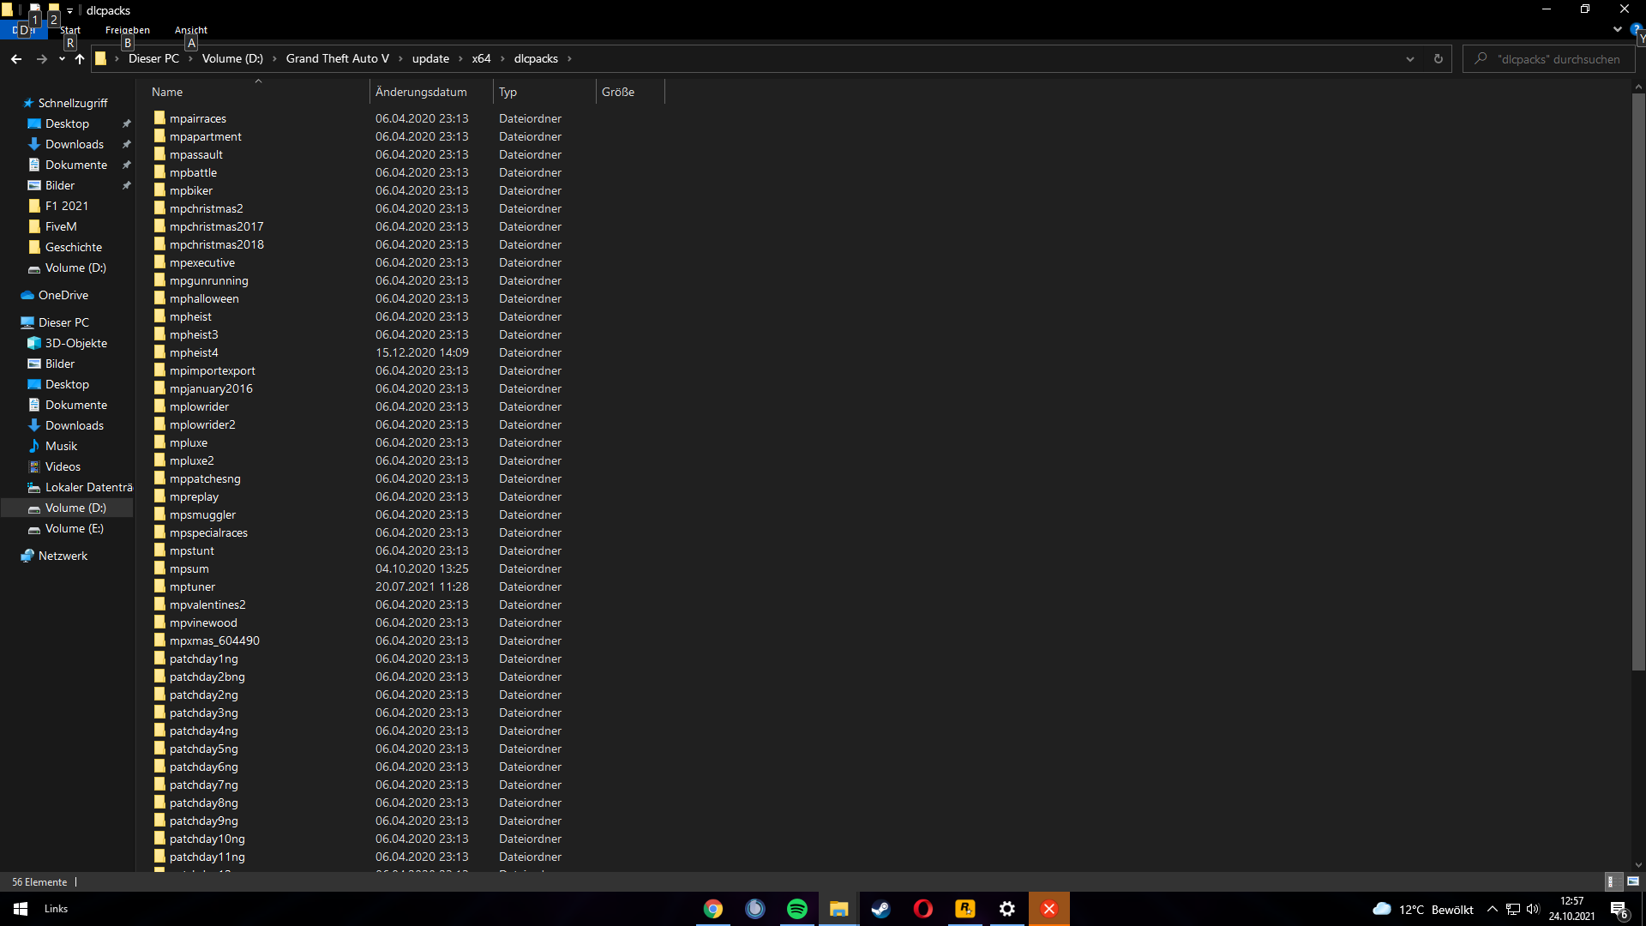
Task: Navigate back using the back arrow
Action: (x=15, y=59)
